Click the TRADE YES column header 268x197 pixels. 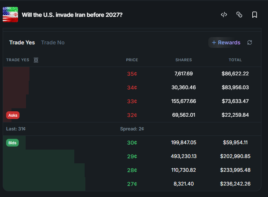(x=18, y=60)
